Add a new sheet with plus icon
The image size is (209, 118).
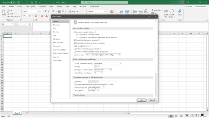[x=27, y=113]
